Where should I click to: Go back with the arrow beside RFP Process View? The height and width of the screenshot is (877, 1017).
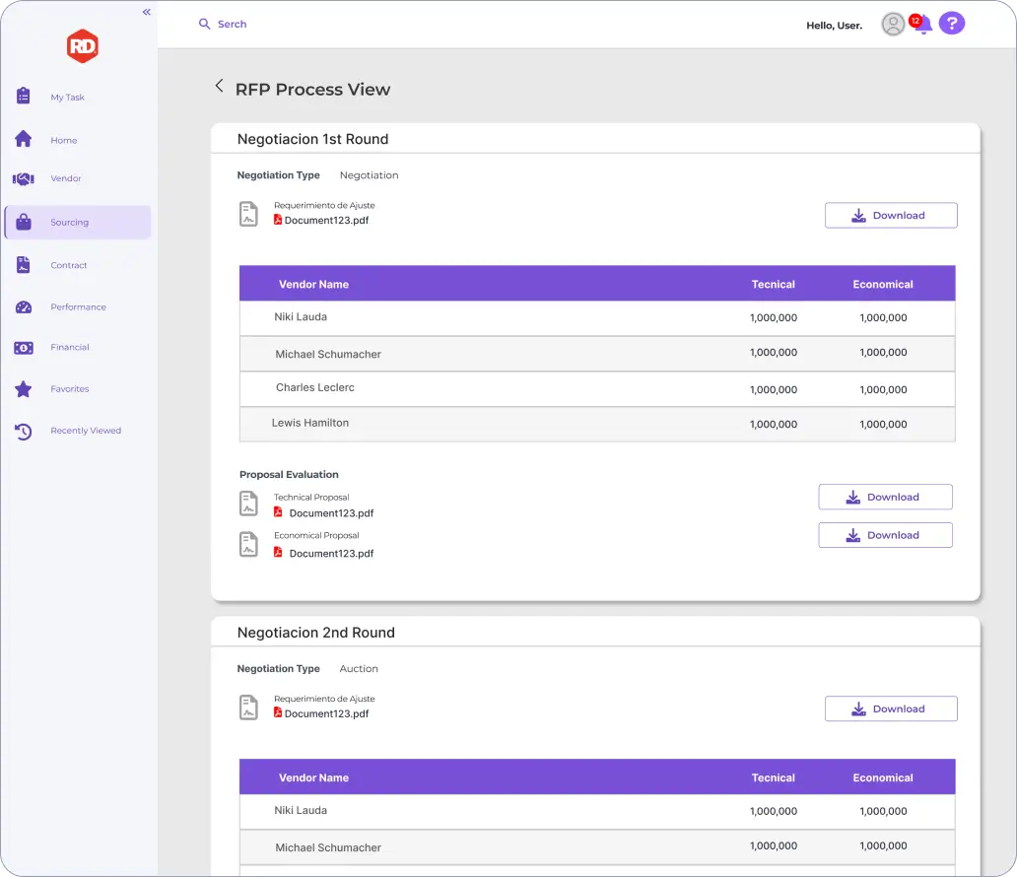point(219,86)
